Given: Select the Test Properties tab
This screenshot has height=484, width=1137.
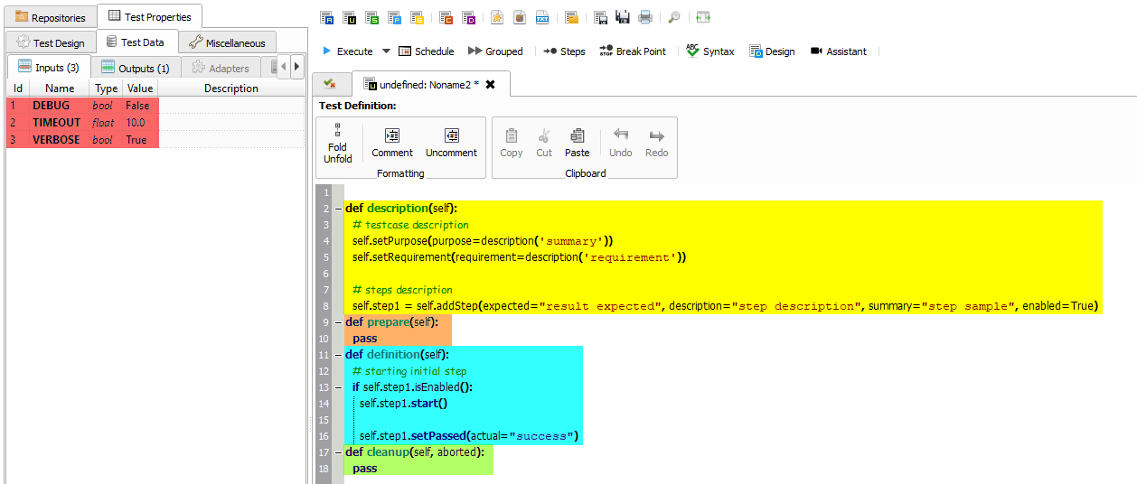Looking at the screenshot, I should (x=149, y=16).
